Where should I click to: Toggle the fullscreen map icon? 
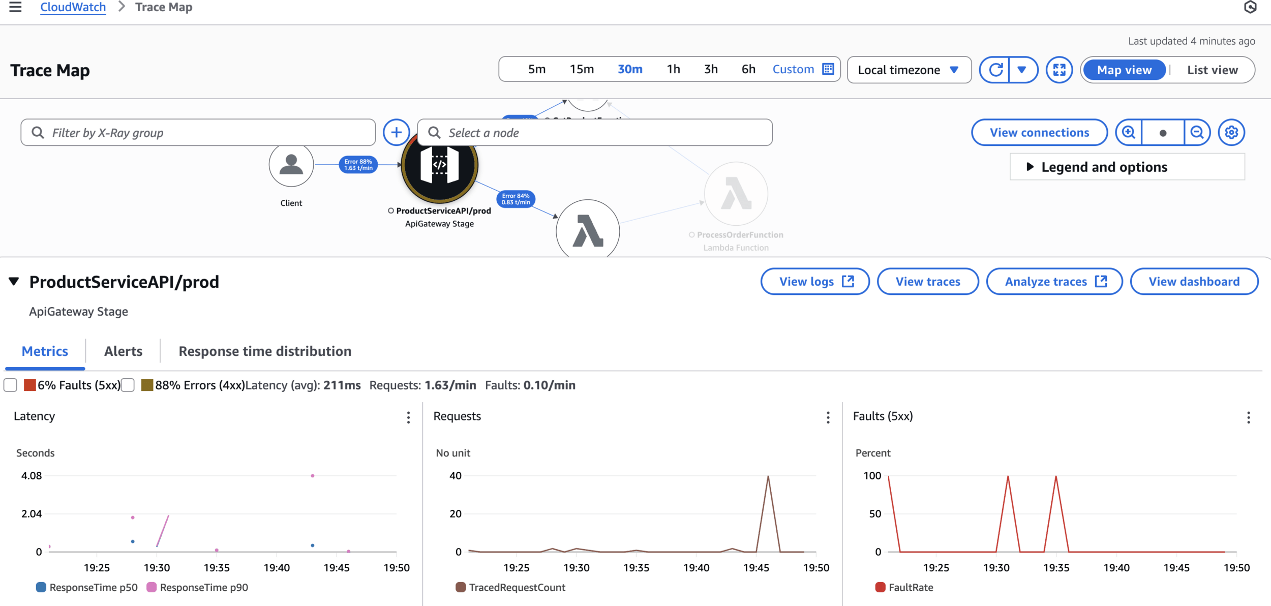[x=1059, y=70]
